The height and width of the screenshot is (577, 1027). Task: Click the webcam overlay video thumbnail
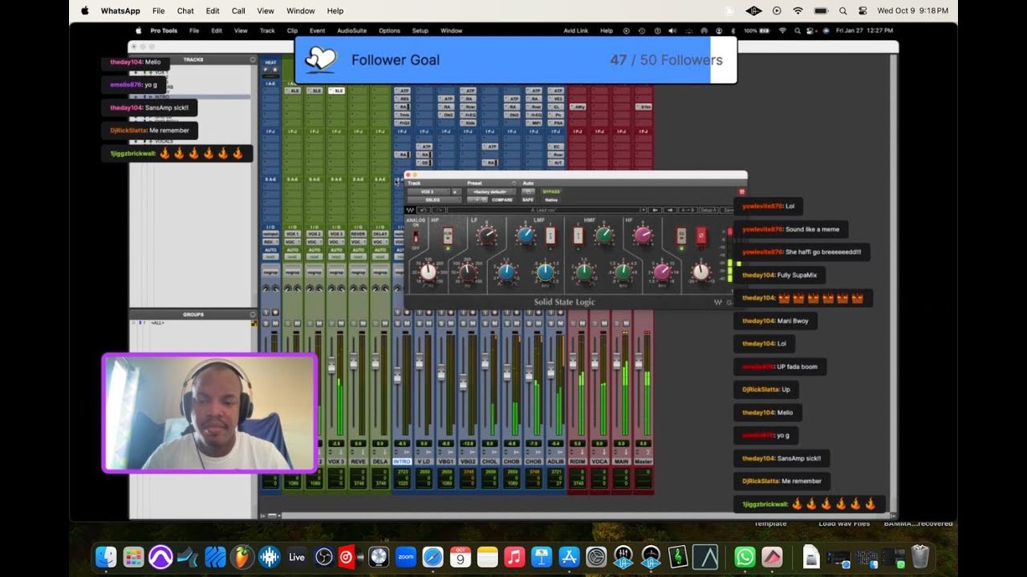tap(209, 413)
